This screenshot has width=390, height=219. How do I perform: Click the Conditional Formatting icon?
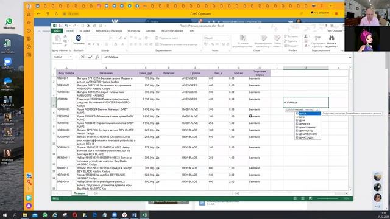click(243, 38)
